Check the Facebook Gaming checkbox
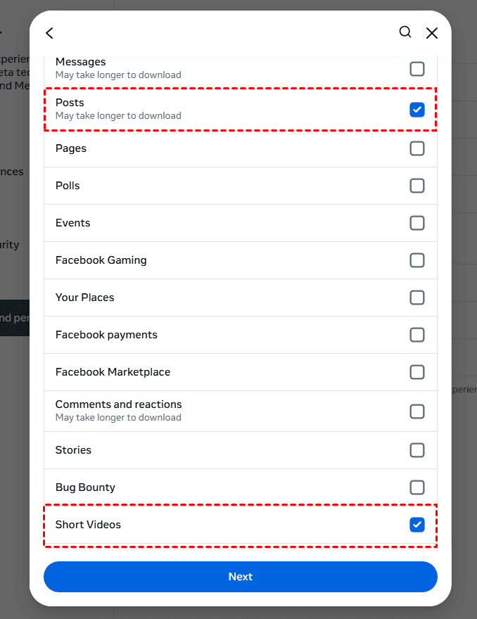 click(x=417, y=260)
